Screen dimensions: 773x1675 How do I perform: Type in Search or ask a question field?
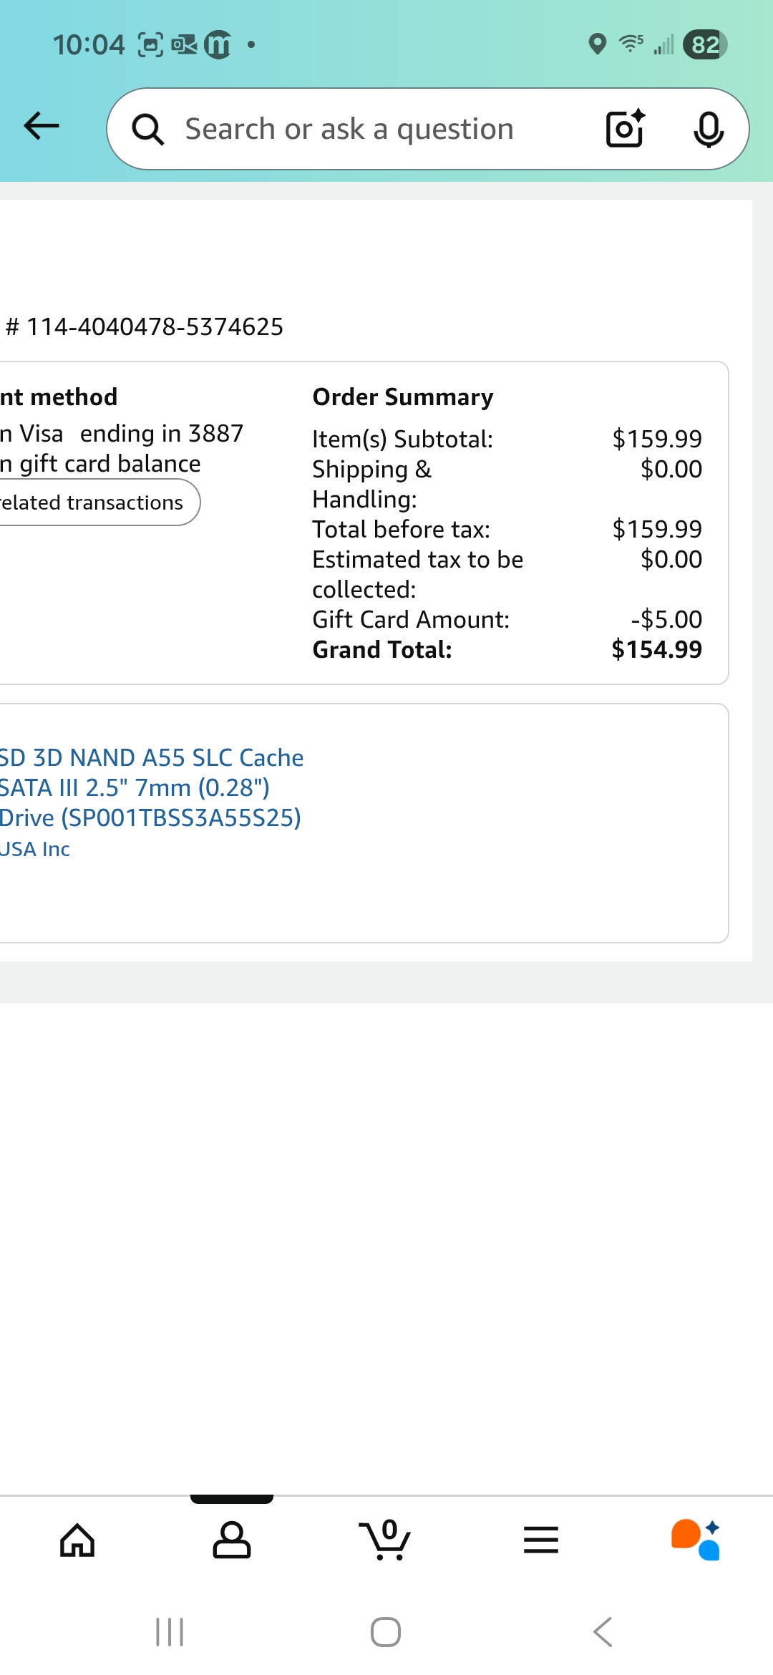click(x=372, y=130)
